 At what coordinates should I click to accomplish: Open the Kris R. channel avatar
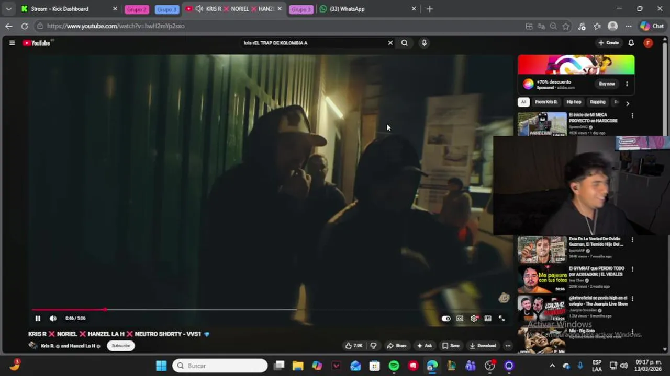[33, 346]
